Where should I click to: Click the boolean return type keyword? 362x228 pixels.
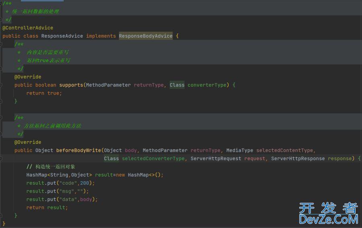[46, 85]
